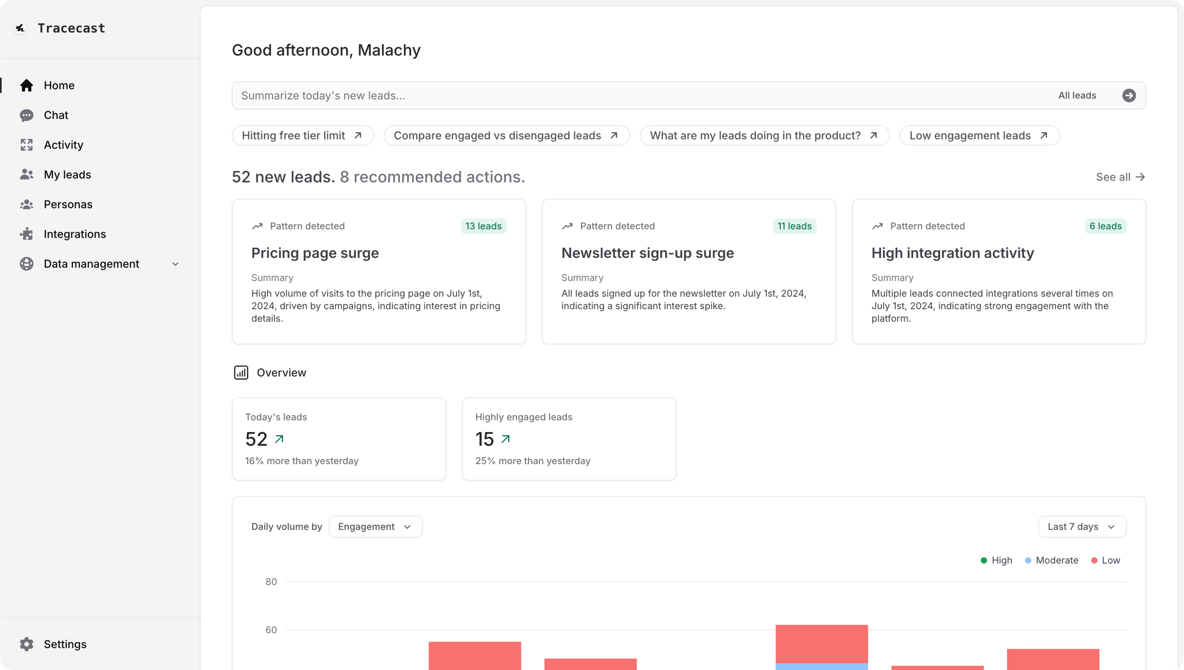Click arrow icon on What are my leads doing
This screenshot has height=670, width=1184.
coord(873,136)
